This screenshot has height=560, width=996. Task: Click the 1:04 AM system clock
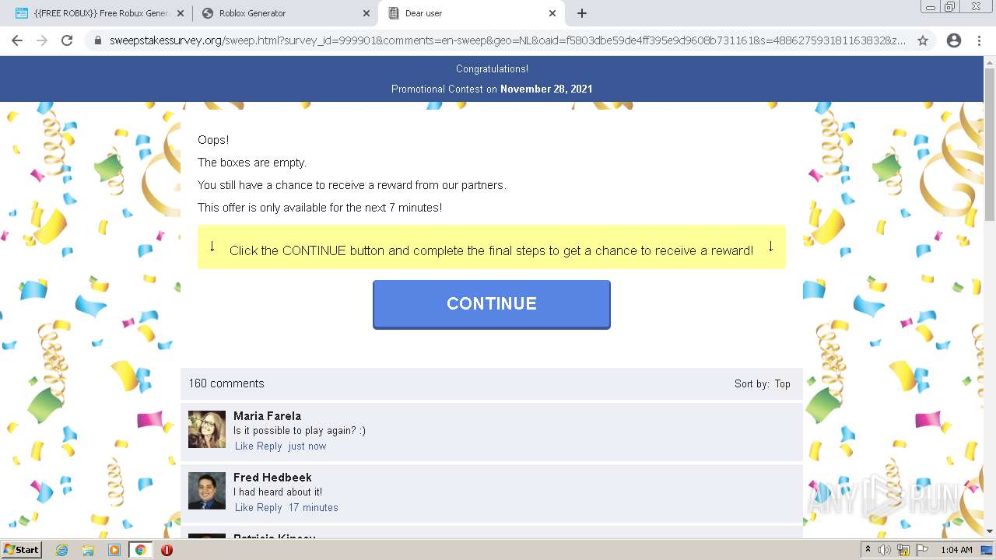point(956,550)
